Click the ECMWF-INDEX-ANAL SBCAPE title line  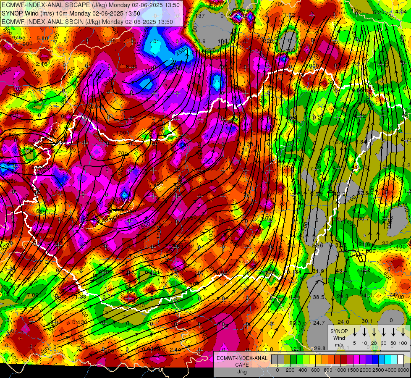pos(91,5)
